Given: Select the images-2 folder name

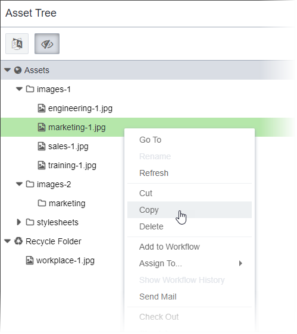Looking at the screenshot, I should [54, 184].
